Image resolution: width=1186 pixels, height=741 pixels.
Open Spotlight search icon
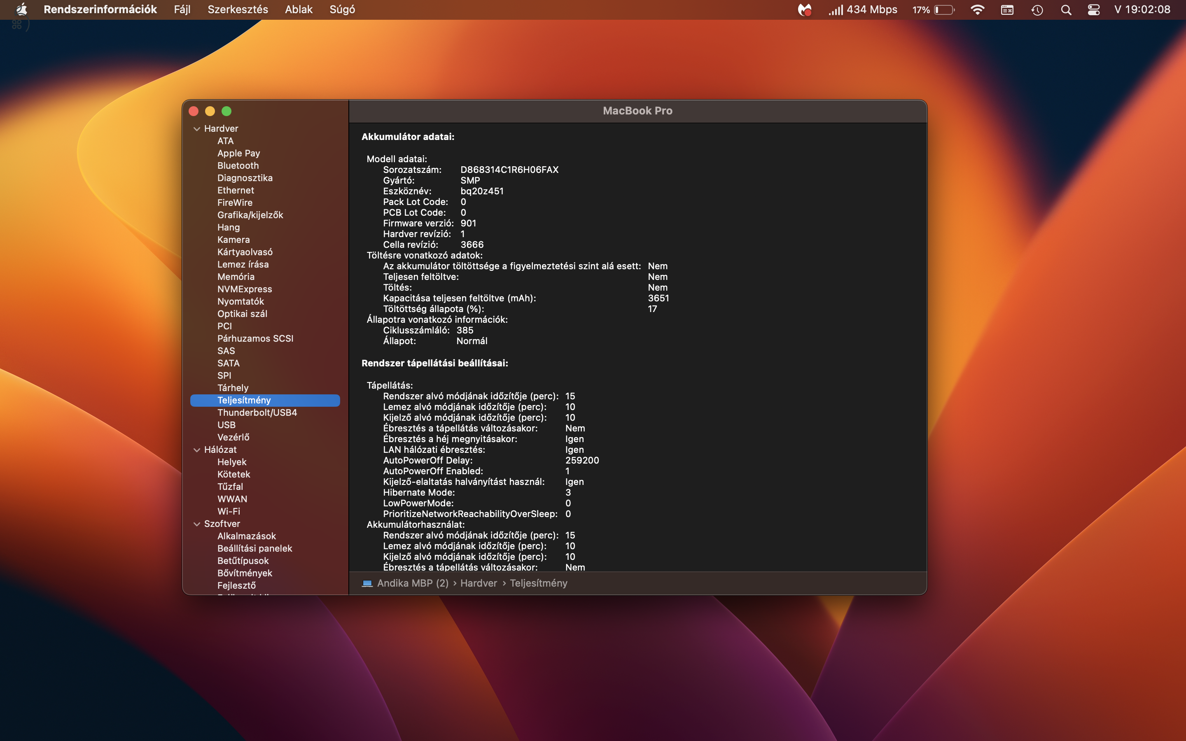(1066, 9)
